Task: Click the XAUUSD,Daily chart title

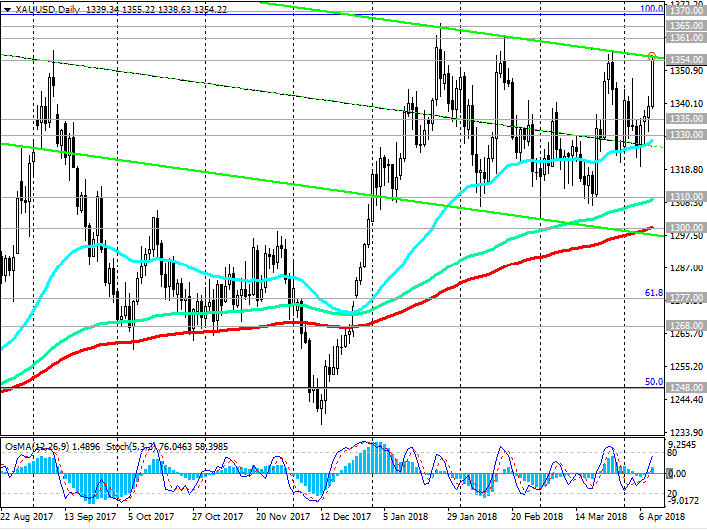Action: coord(47,9)
